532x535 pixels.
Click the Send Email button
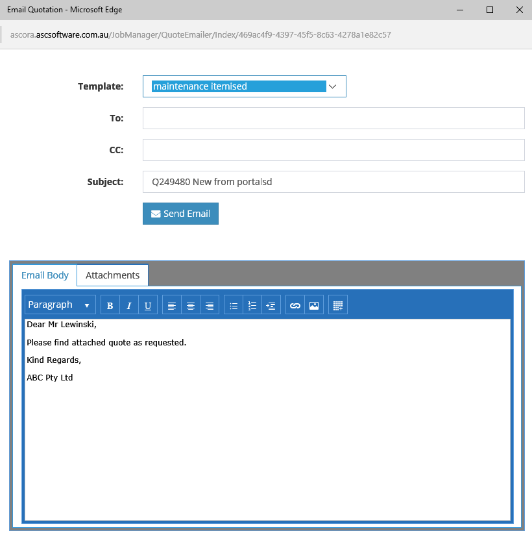tap(181, 214)
